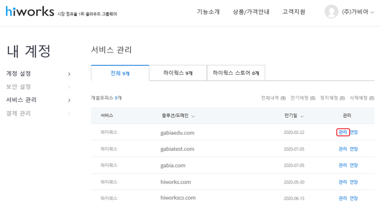
Task: Open 보안 설정 sidebar item
Action: point(19,87)
